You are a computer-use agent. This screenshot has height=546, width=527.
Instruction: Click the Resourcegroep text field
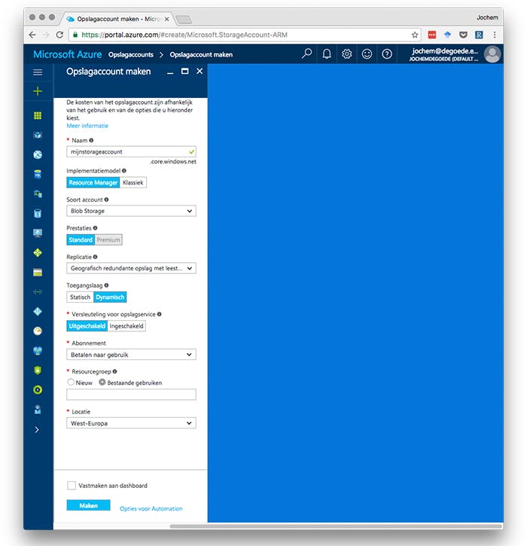pos(131,395)
